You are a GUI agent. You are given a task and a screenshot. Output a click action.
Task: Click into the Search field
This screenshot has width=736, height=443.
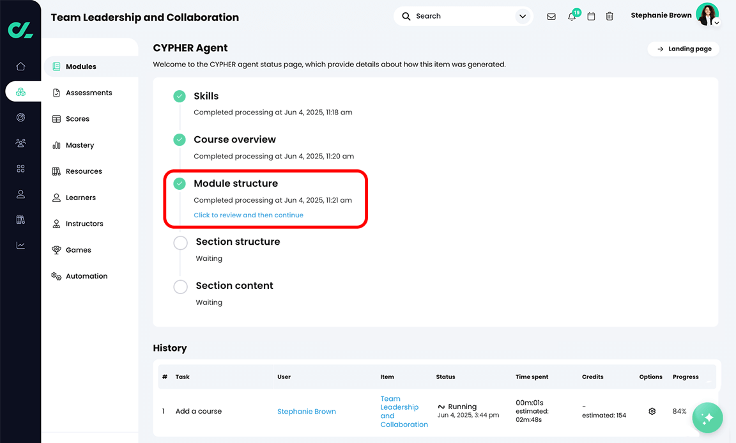460,17
